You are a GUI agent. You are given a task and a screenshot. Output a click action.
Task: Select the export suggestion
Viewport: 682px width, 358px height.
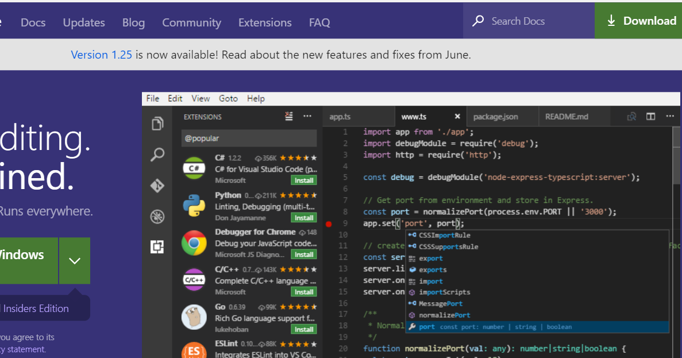point(537,259)
